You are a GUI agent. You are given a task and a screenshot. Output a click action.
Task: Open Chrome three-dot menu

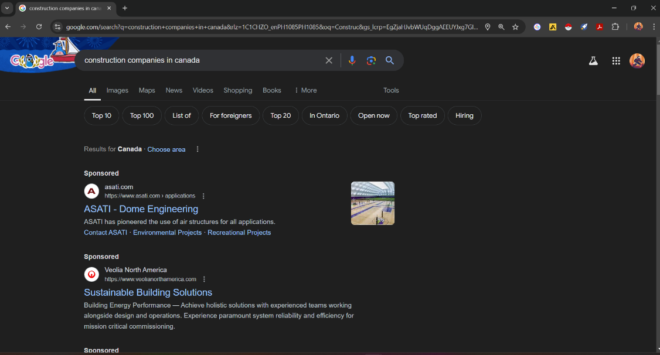[x=654, y=27]
